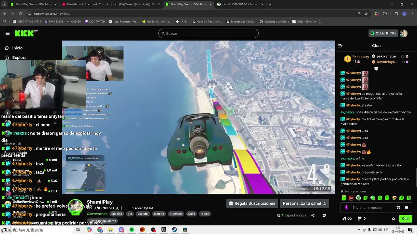Click the gaming tag

pos(159,214)
